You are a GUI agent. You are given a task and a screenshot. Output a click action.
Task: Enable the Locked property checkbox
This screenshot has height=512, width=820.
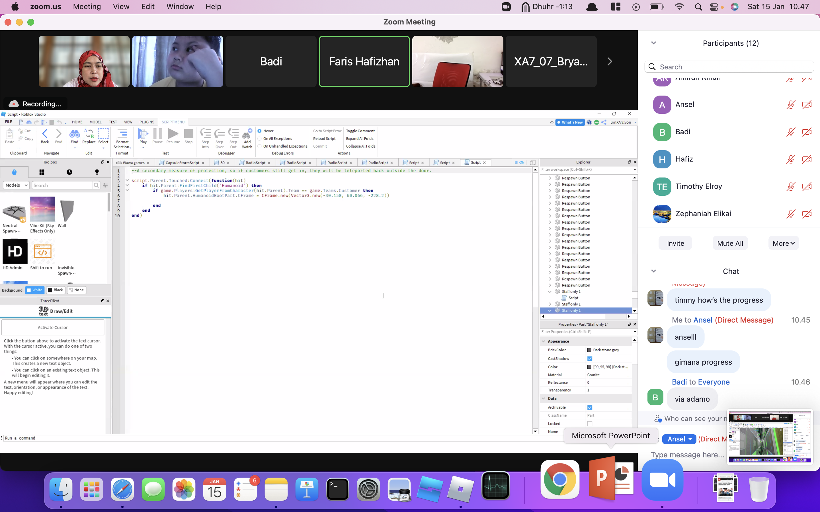click(x=590, y=424)
